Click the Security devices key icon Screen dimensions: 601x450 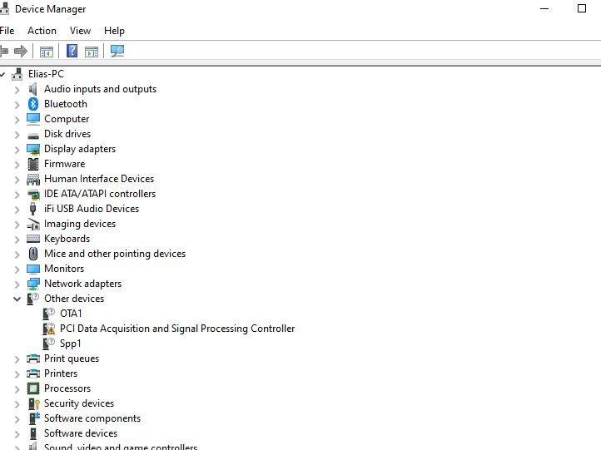[34, 403]
